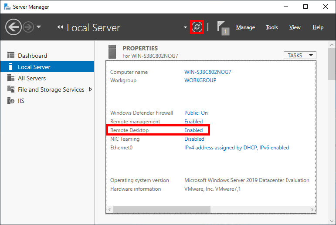Expand File and Storage Services arrow
Image resolution: width=336 pixels, height=225 pixels.
point(91,89)
